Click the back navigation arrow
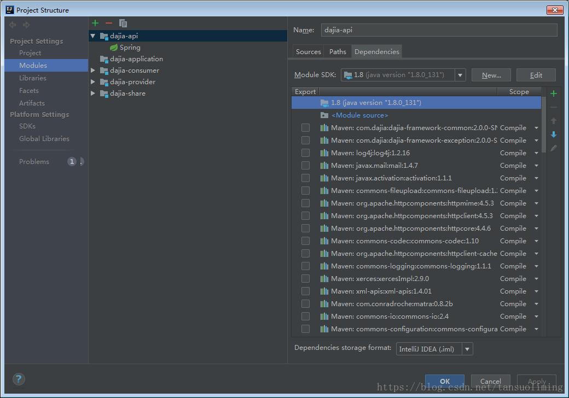This screenshot has height=398, width=569. (x=13, y=25)
